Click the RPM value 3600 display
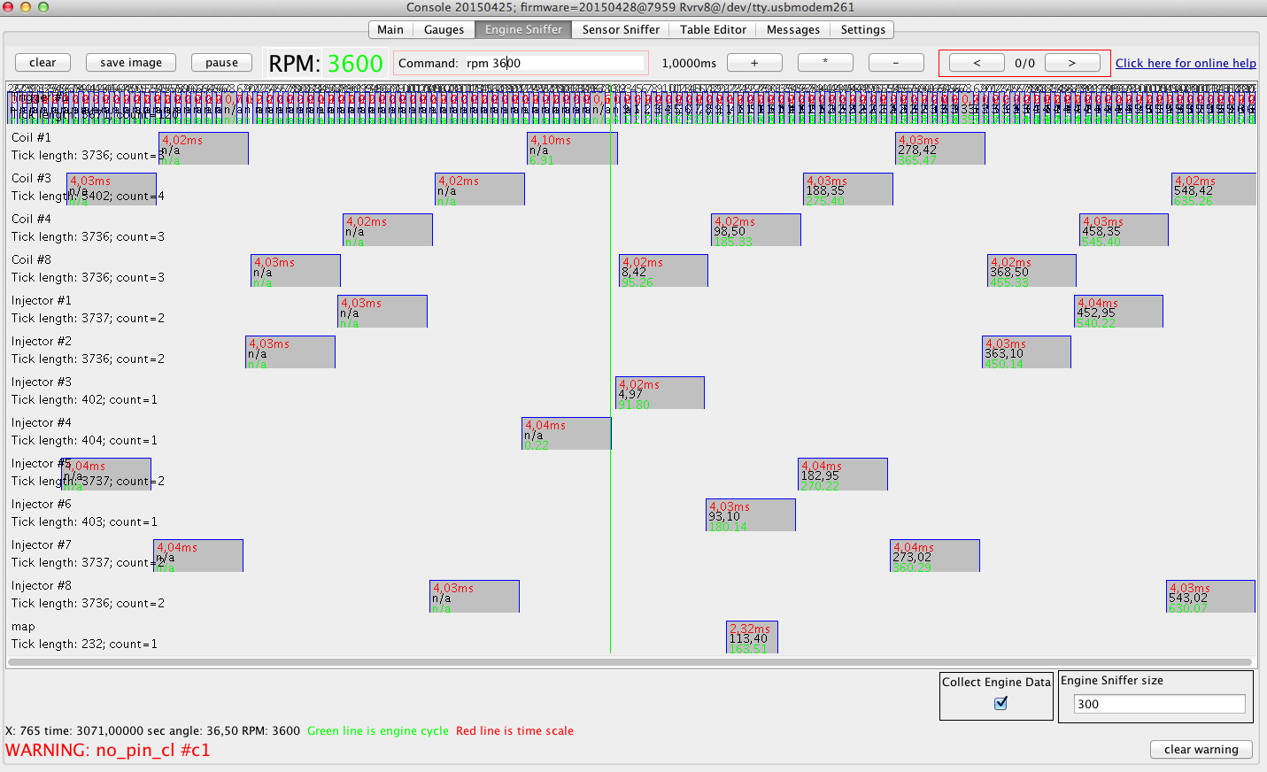Viewport: 1267px width, 772px height. pyautogui.click(x=355, y=64)
